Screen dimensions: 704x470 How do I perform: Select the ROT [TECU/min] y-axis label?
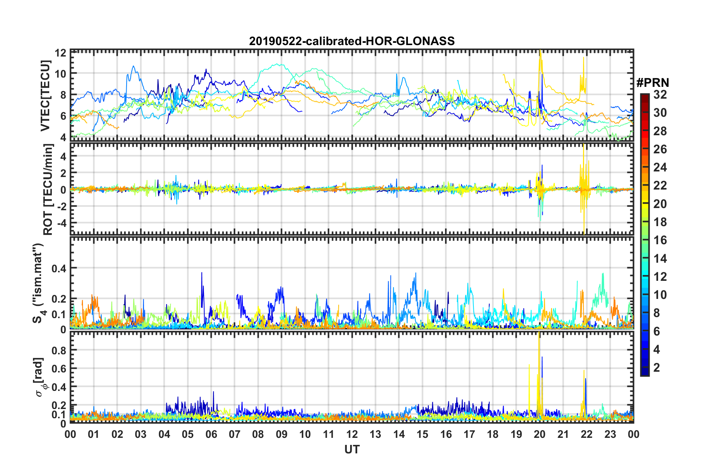click(x=48, y=190)
